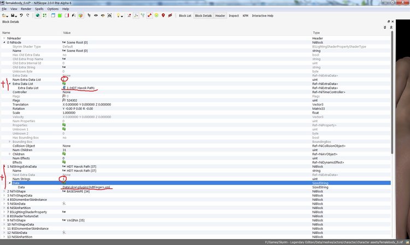Click the green node-tree toolbar icon
The width and height of the screenshot is (410, 245).
coord(143,16)
